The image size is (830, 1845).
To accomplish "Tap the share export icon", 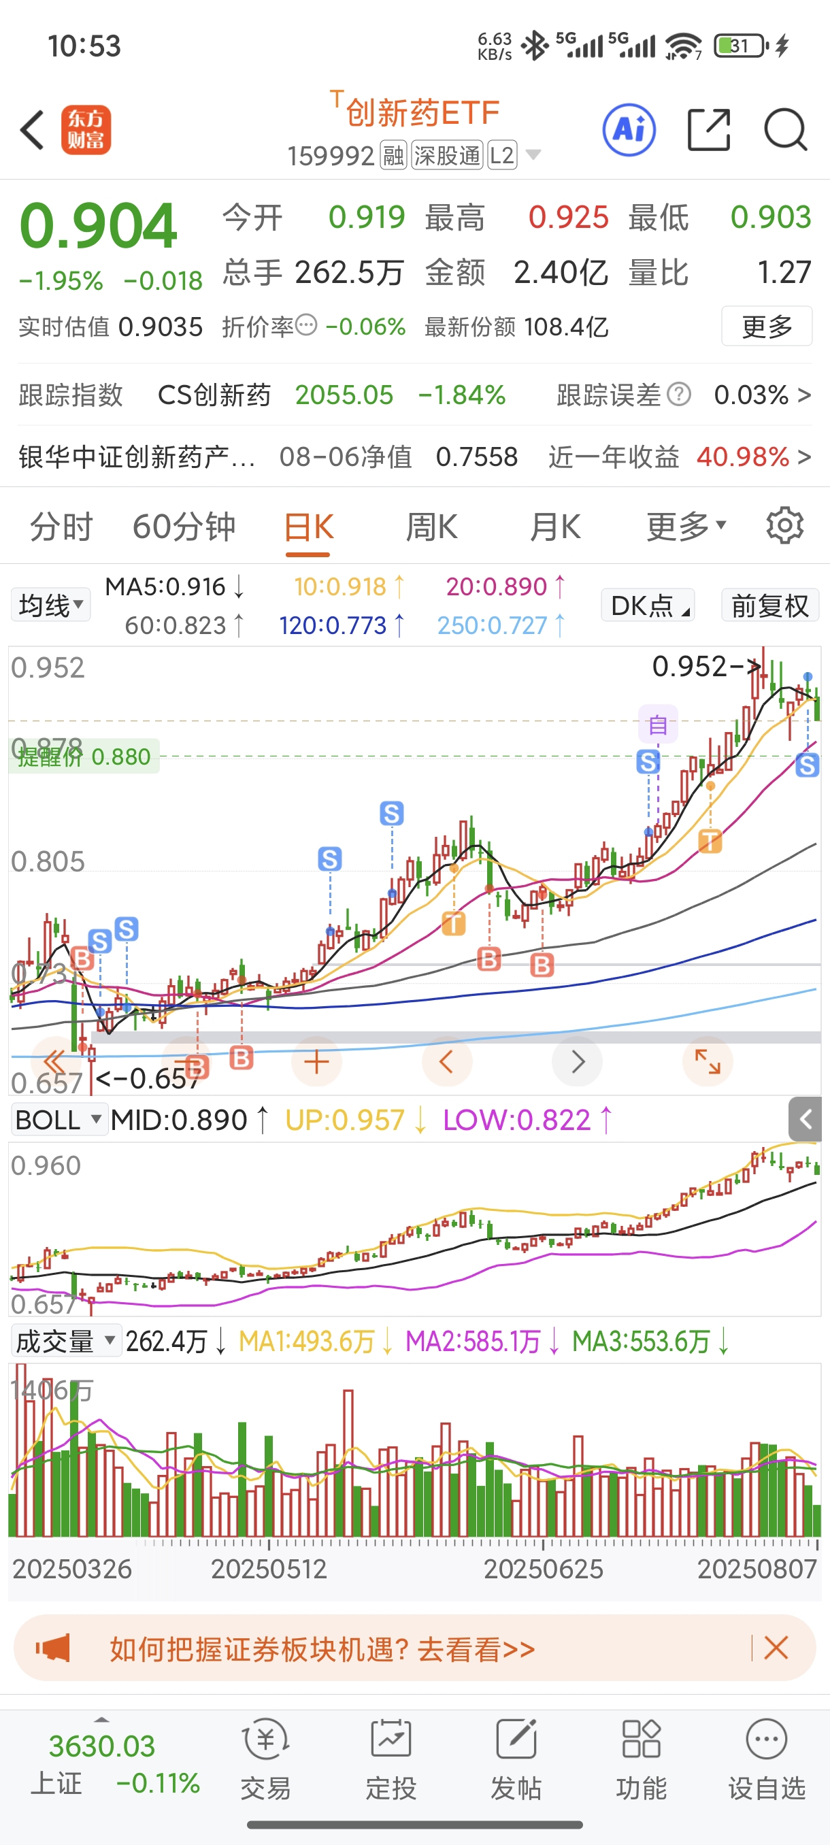I will click(708, 130).
